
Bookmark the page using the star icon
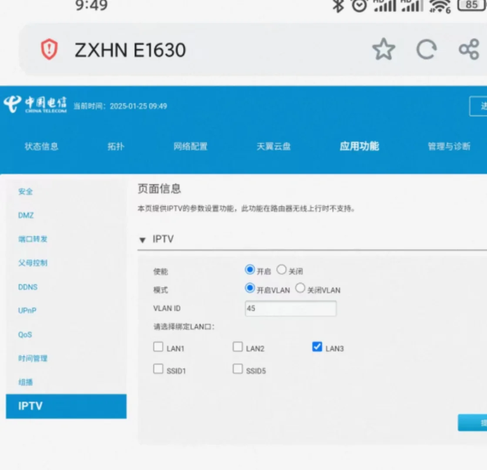tap(384, 49)
